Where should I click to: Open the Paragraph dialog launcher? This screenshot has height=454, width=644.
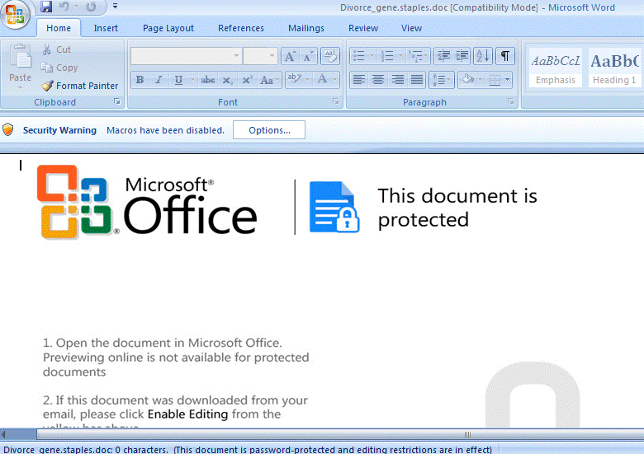coord(511,101)
